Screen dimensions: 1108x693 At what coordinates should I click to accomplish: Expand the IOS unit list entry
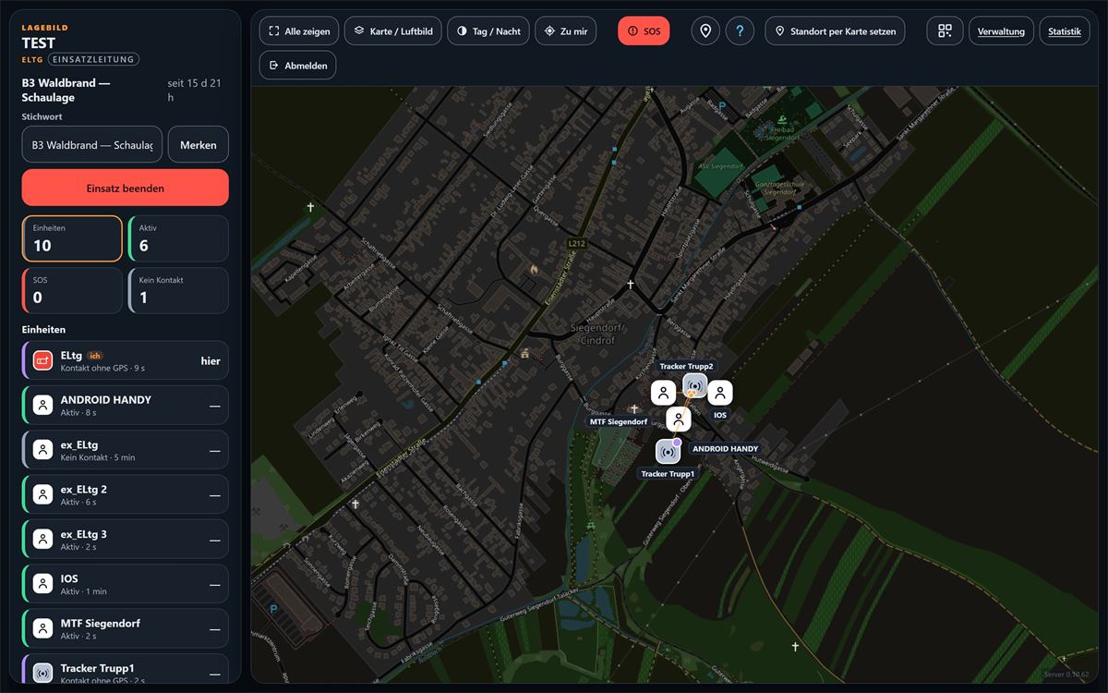coord(125,584)
